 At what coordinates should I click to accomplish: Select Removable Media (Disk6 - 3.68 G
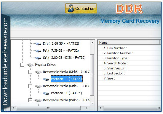tap(66, 86)
